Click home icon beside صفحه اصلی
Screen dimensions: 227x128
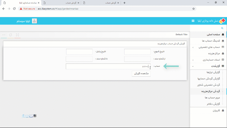coord(223,34)
